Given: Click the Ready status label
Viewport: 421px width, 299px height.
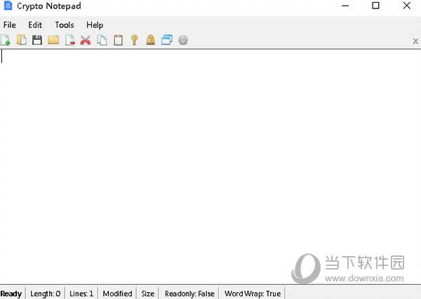Looking at the screenshot, I should (x=11, y=293).
